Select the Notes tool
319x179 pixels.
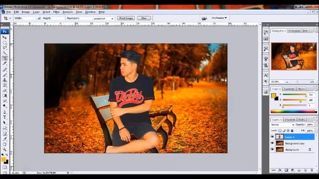4,134
